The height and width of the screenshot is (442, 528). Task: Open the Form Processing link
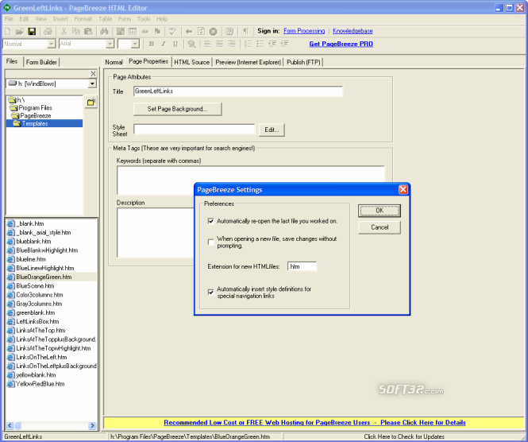304,31
